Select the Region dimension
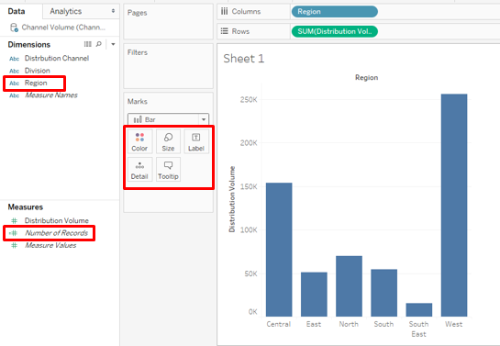500x346 pixels. point(36,83)
